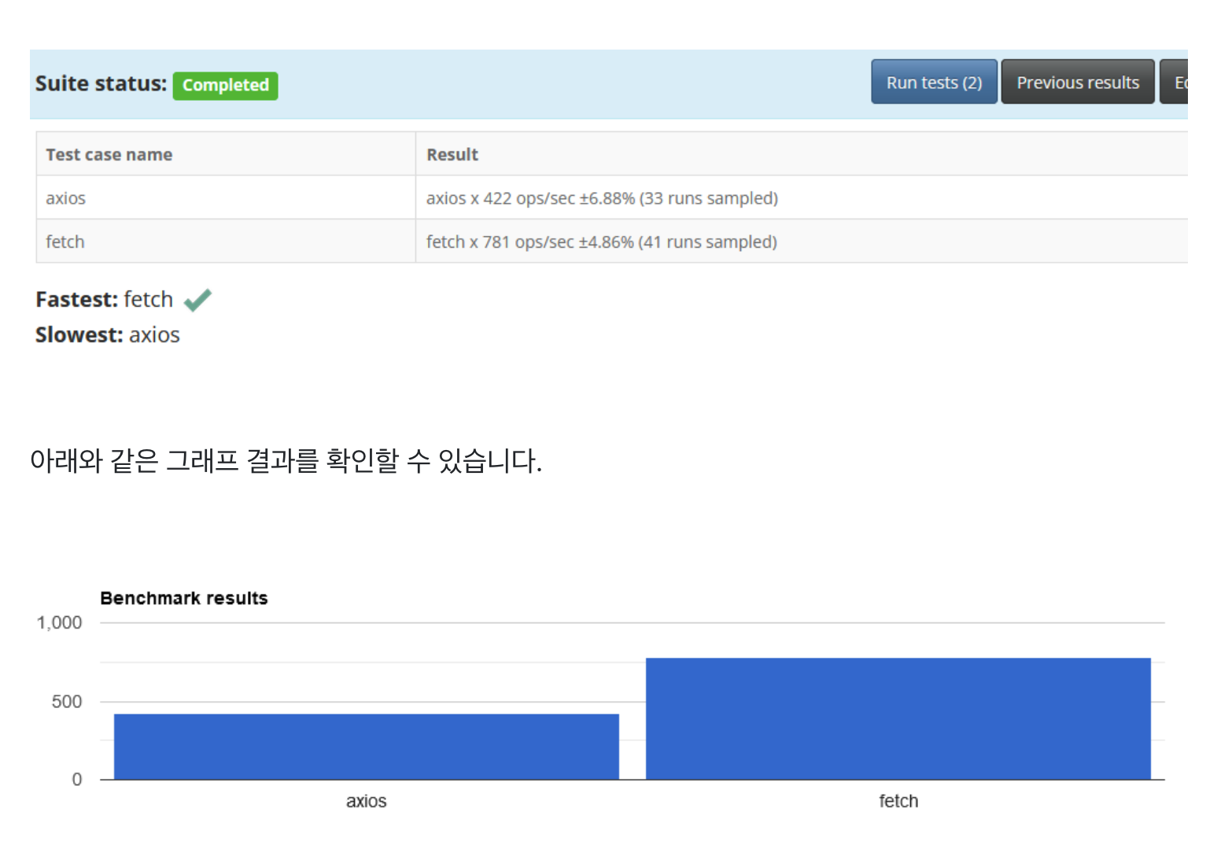Screen dimensions: 1232x856
Task: Click the 'Fastest: fetch' text
Action: point(104,300)
